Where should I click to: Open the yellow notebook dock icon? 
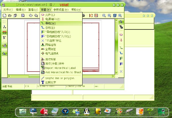click(97, 111)
